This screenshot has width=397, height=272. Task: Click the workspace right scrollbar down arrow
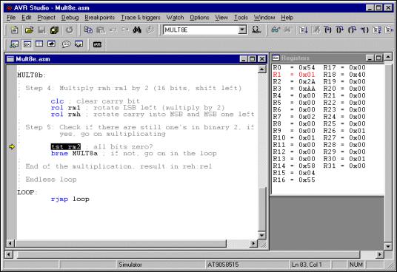pos(388,246)
